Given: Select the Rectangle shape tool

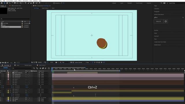Looking at the screenshot, I should [x=21, y=3].
